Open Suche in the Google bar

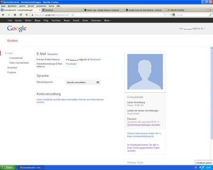coord(18,20)
